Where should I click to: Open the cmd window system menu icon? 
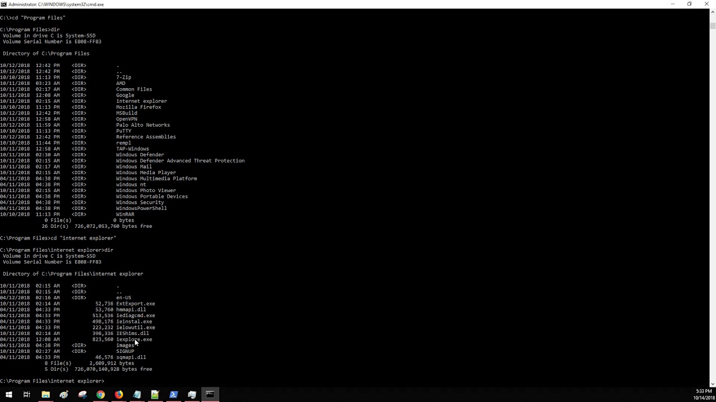point(4,4)
